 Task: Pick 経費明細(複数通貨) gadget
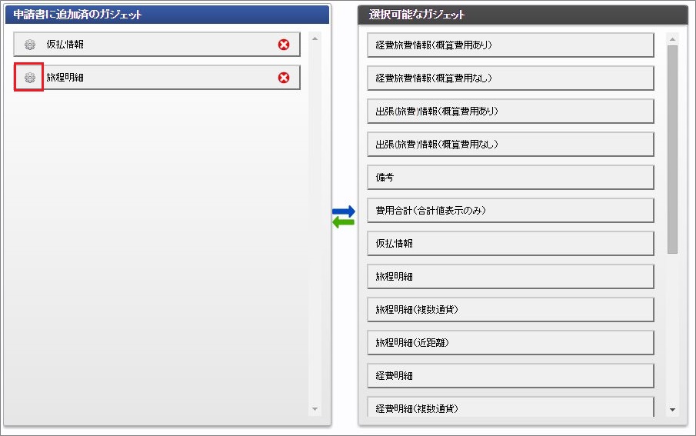(511, 407)
